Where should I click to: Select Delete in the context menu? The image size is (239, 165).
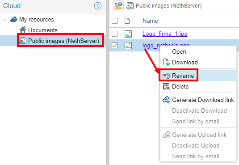coord(198,86)
